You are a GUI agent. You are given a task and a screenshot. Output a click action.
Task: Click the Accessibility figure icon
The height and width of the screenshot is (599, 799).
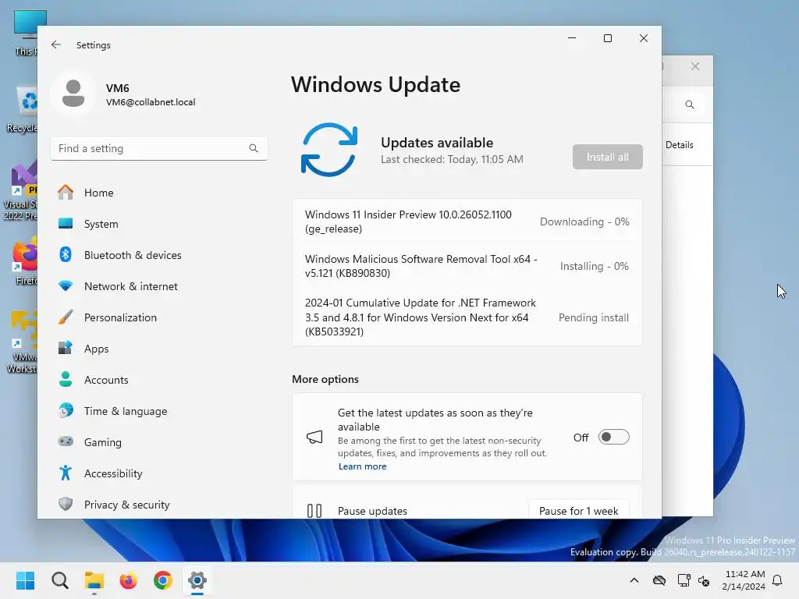pos(66,473)
